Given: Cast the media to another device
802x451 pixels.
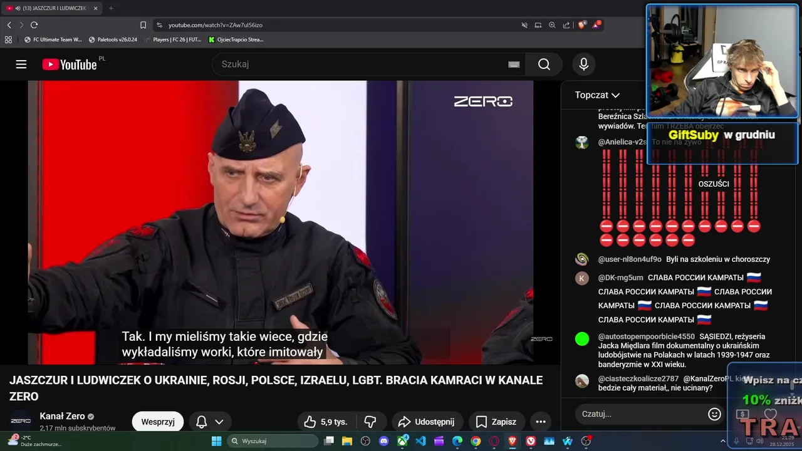Looking at the screenshot, I should (x=538, y=25).
